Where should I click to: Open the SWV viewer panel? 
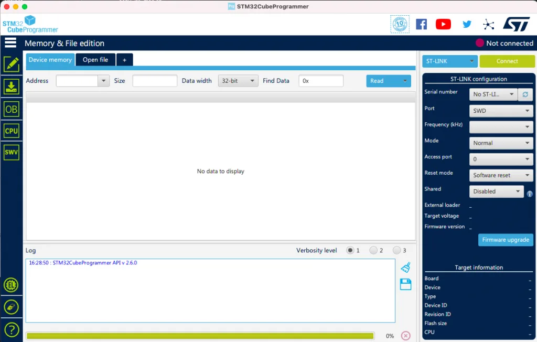[x=12, y=152]
